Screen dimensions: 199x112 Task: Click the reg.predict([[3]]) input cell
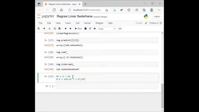pos(107,40)
